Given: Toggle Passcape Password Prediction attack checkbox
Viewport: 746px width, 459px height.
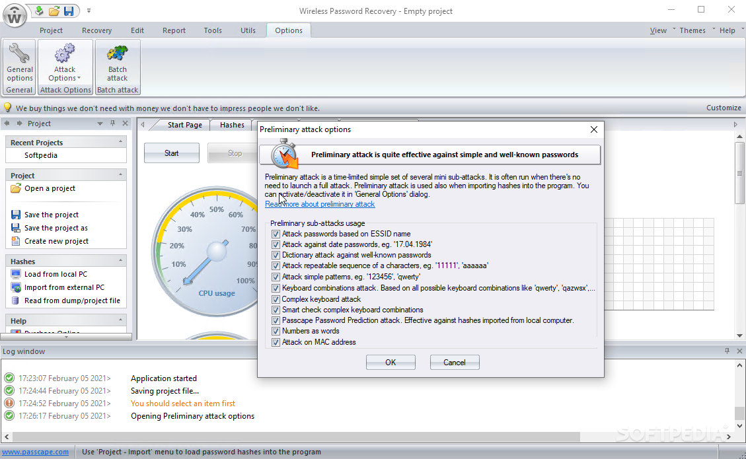Looking at the screenshot, I should tap(276, 320).
